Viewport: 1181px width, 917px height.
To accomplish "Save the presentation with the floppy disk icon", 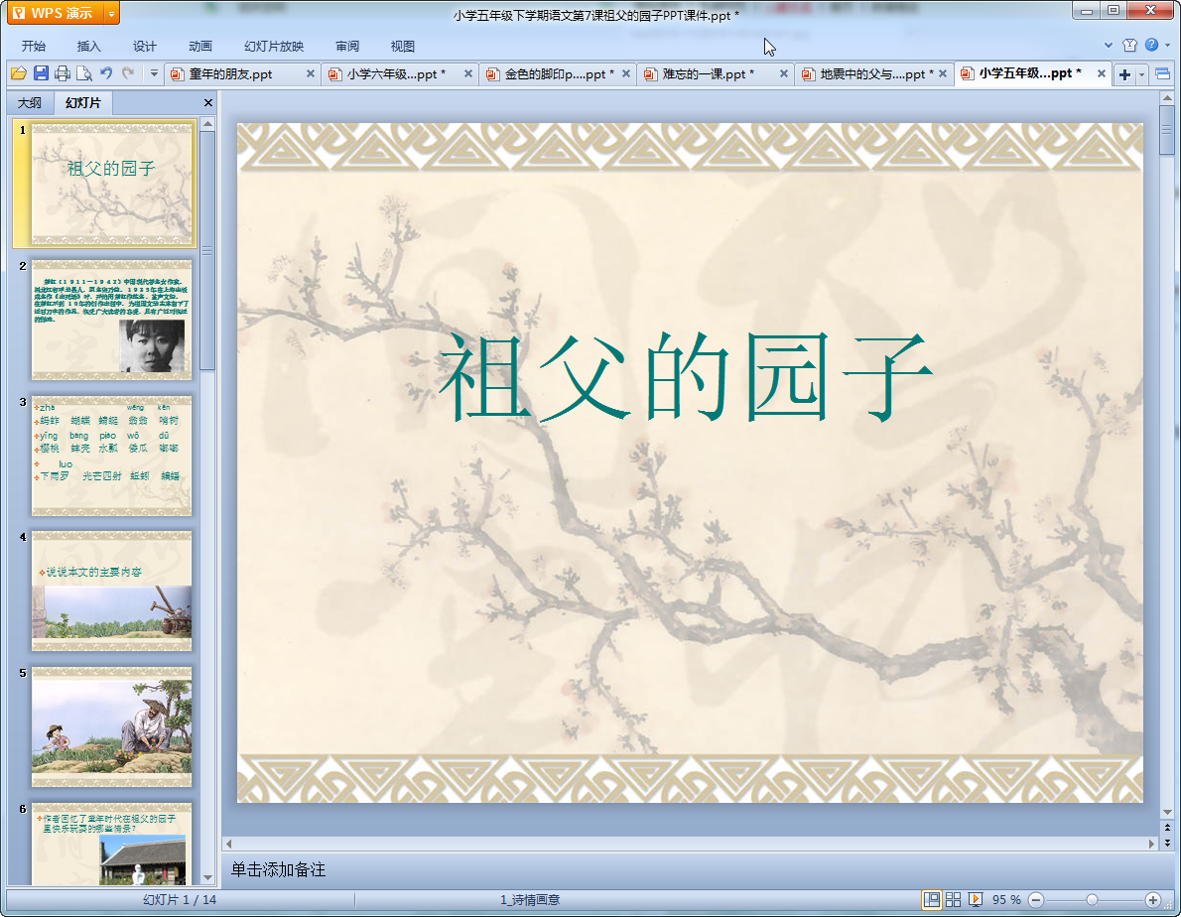I will tap(41, 73).
